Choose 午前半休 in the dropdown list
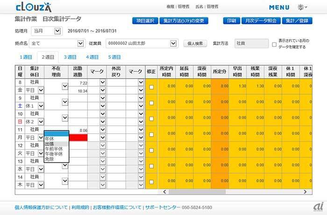327x215 pixels. (53, 149)
